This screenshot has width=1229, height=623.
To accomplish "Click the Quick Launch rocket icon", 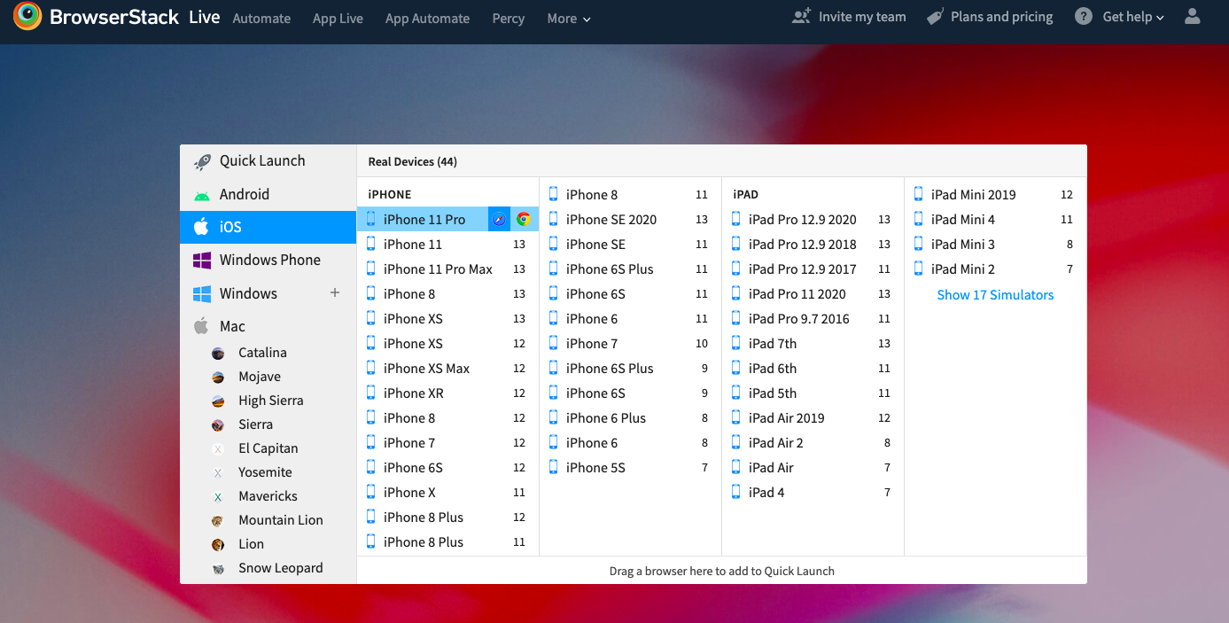I will point(202,161).
